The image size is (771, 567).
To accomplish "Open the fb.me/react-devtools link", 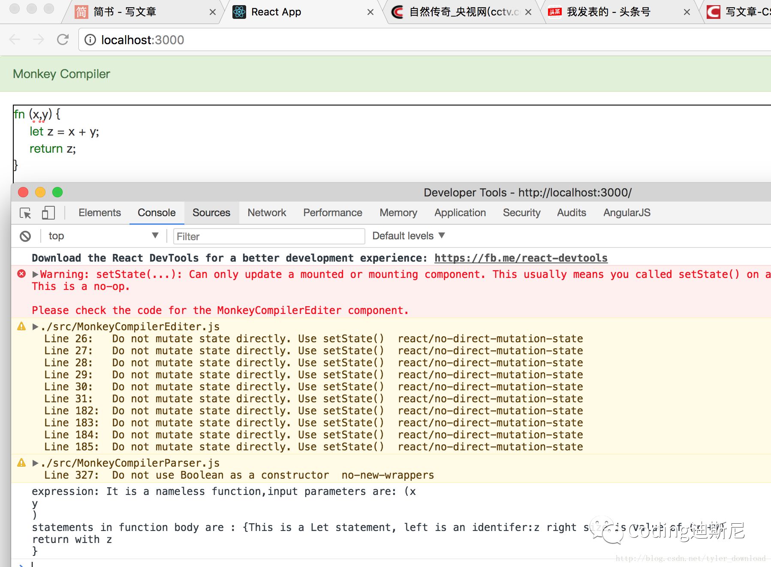I will [x=521, y=258].
